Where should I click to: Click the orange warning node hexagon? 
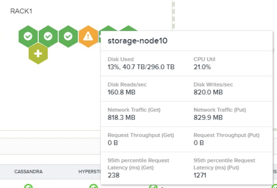(x=88, y=36)
